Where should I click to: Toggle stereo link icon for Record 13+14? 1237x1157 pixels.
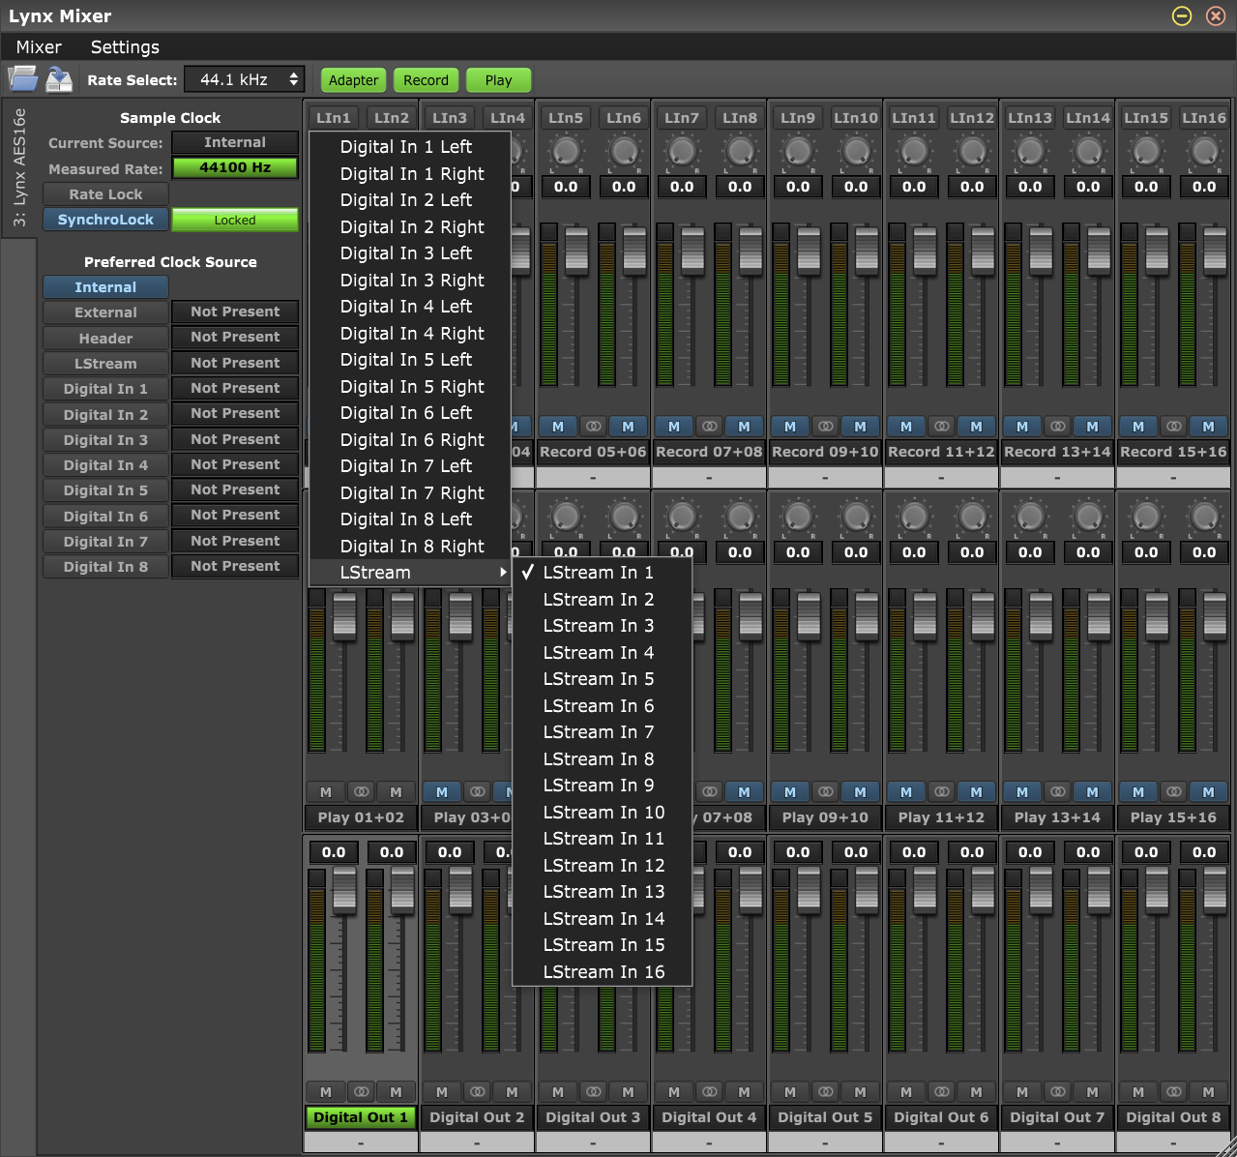(1057, 427)
